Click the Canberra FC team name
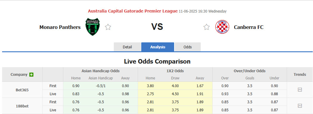 (x=249, y=27)
